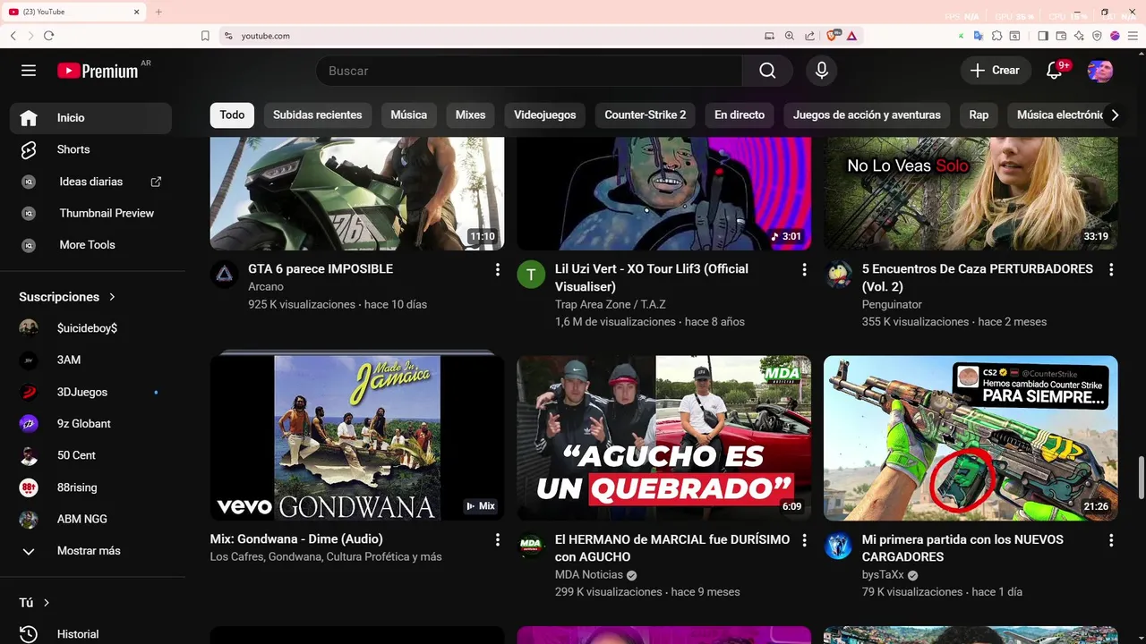Image resolution: width=1146 pixels, height=644 pixels.
Task: Expand Suscripciones section chevron
Action: pos(112,297)
